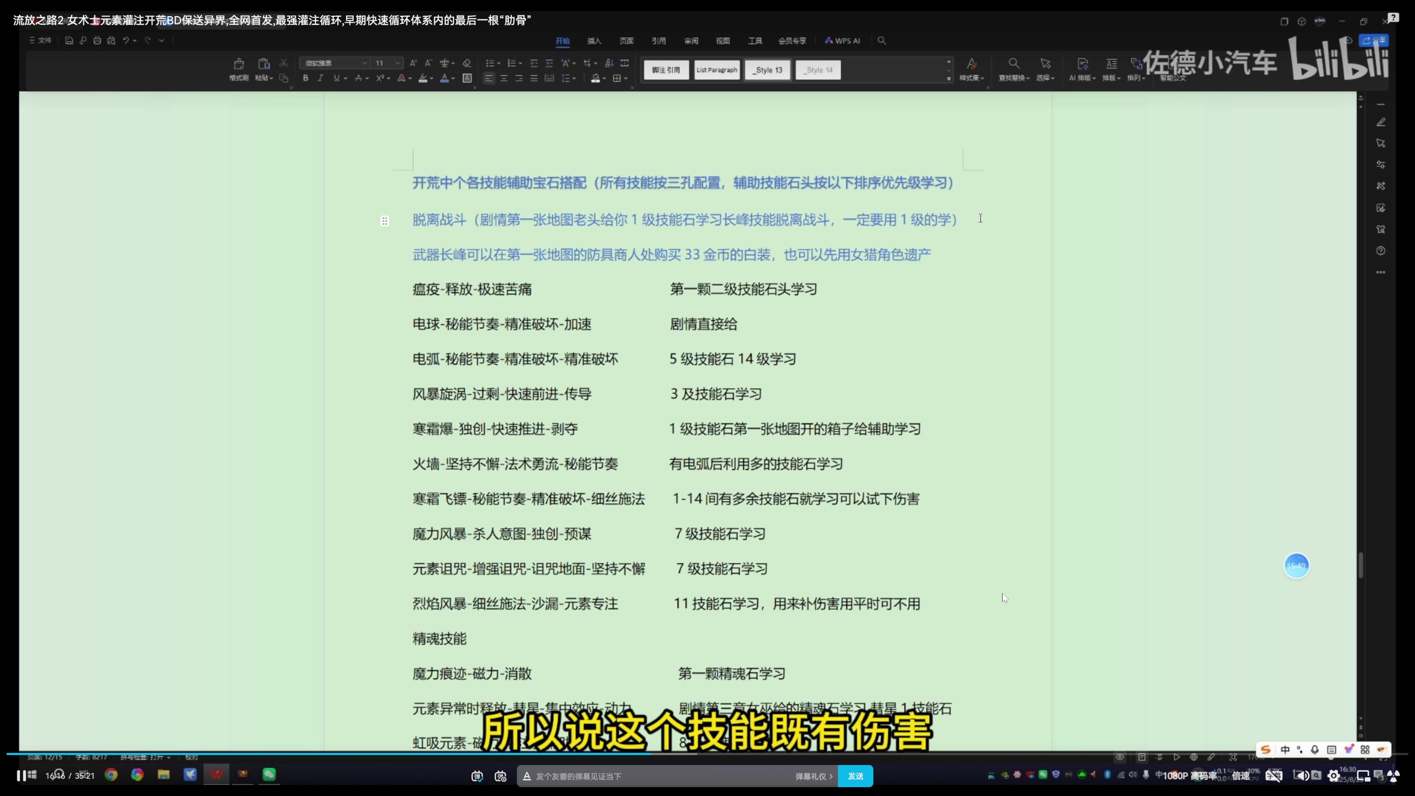1415x796 pixels.
Task: Toggle Underline formatting
Action: (x=336, y=78)
